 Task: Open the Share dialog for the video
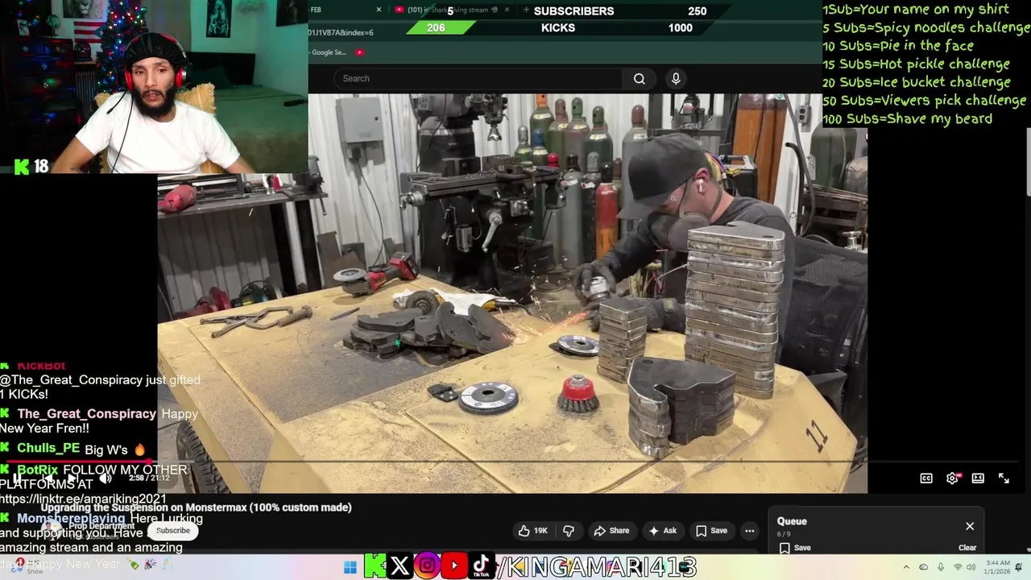(611, 531)
